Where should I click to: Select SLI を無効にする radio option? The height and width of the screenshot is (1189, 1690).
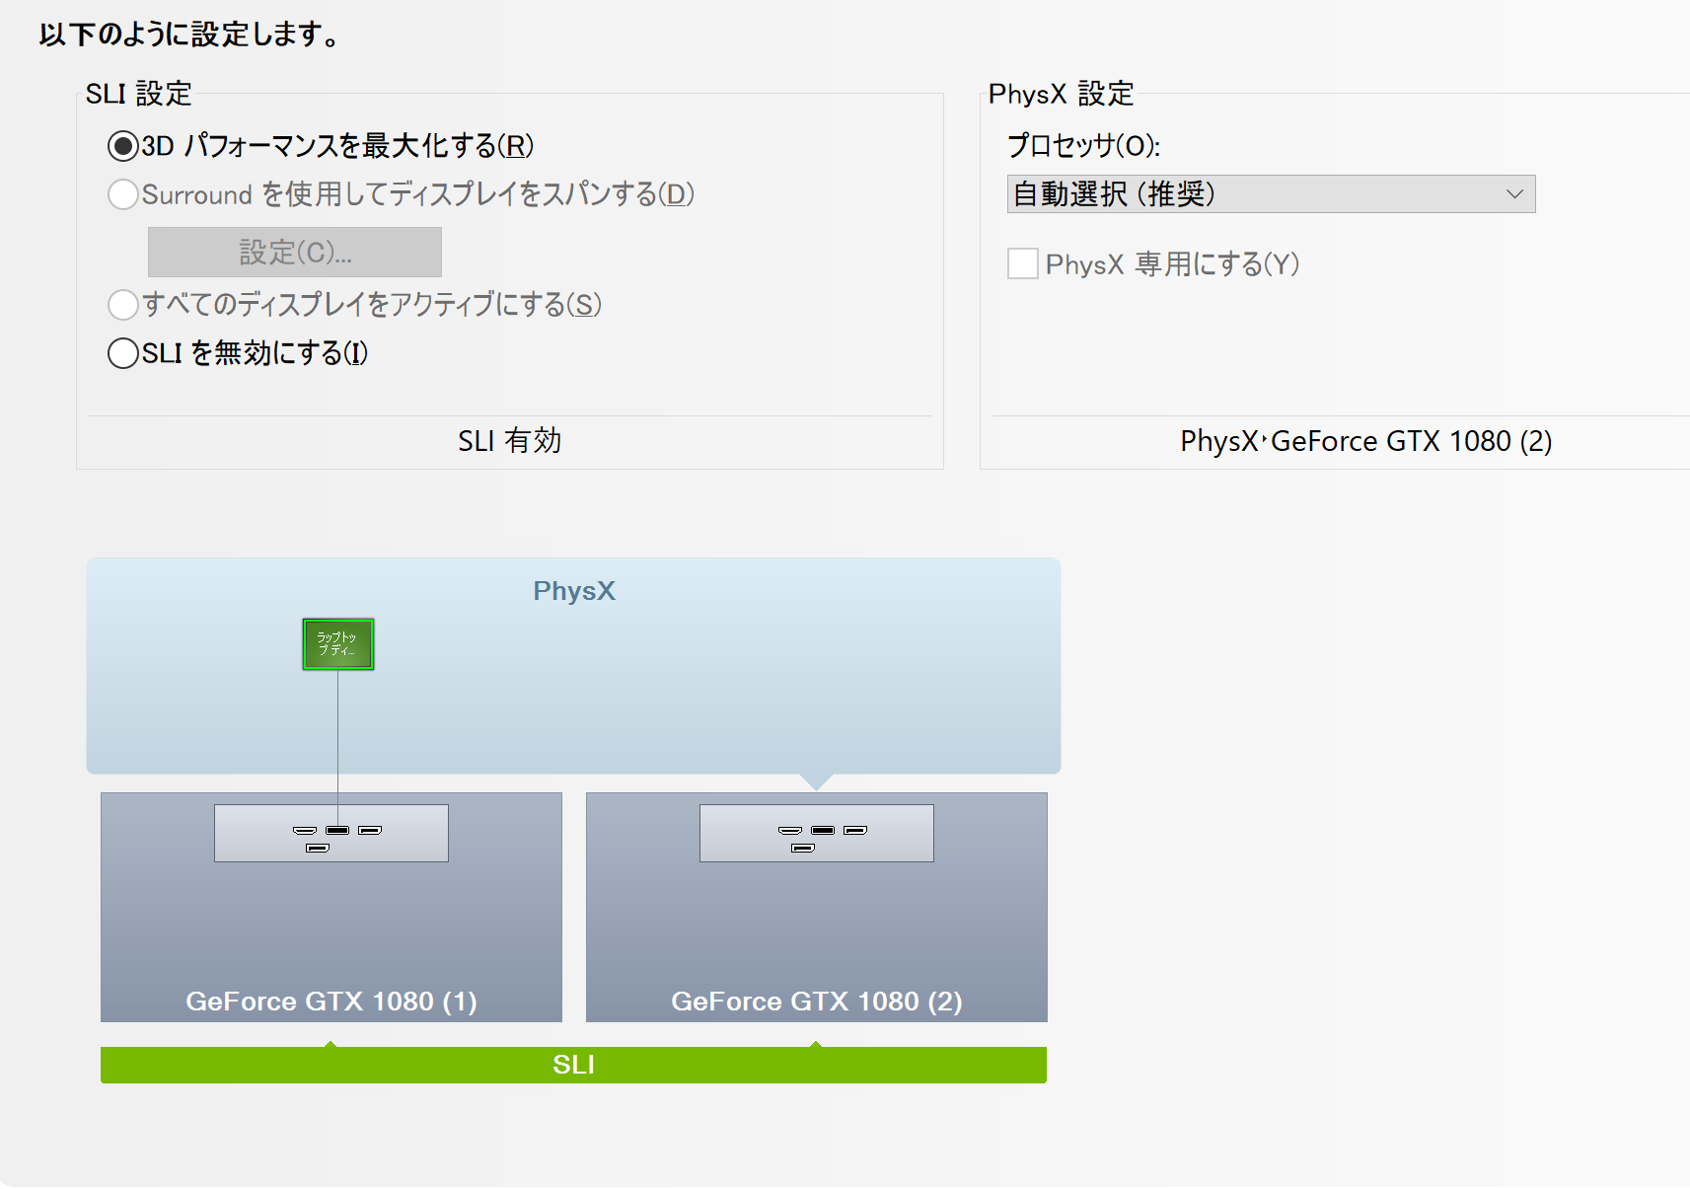pos(123,353)
